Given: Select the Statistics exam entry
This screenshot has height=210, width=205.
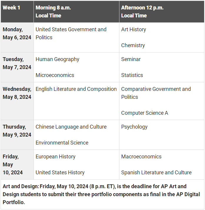Looking at the screenshot, I should pyautogui.click(x=132, y=75).
